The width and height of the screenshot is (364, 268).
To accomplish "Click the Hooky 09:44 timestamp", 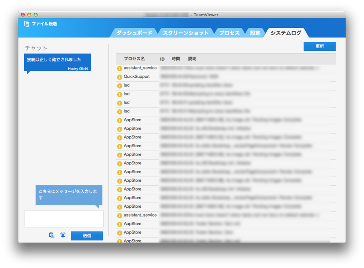I will 78,69.
